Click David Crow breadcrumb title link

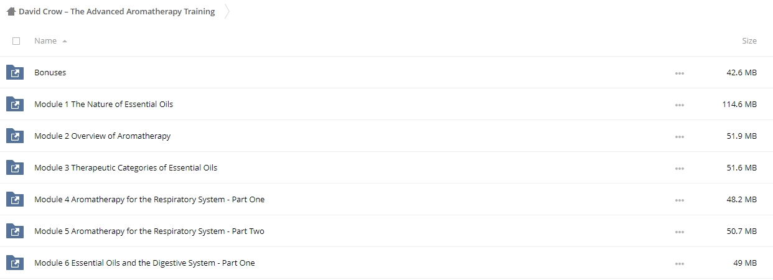(117, 12)
